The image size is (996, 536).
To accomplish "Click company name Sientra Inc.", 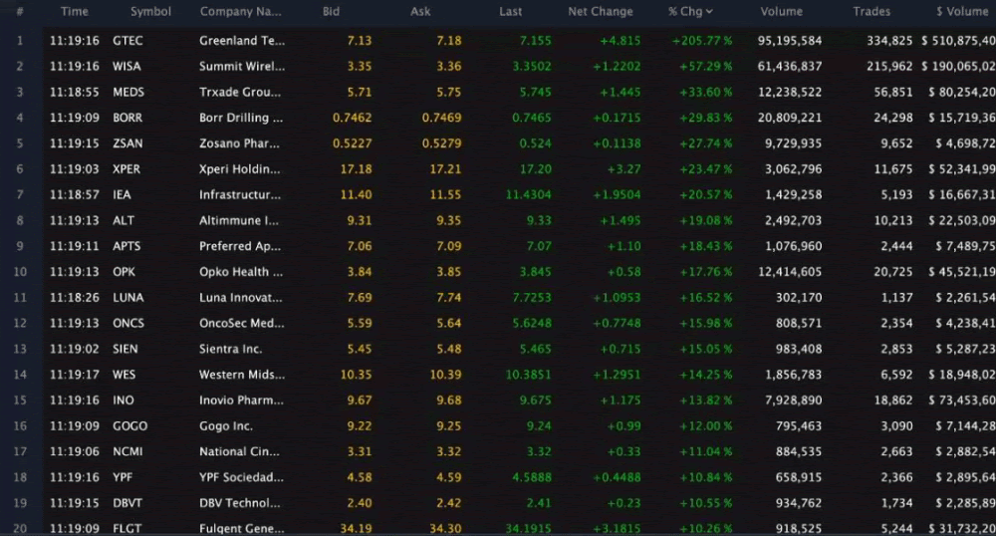I will [231, 349].
